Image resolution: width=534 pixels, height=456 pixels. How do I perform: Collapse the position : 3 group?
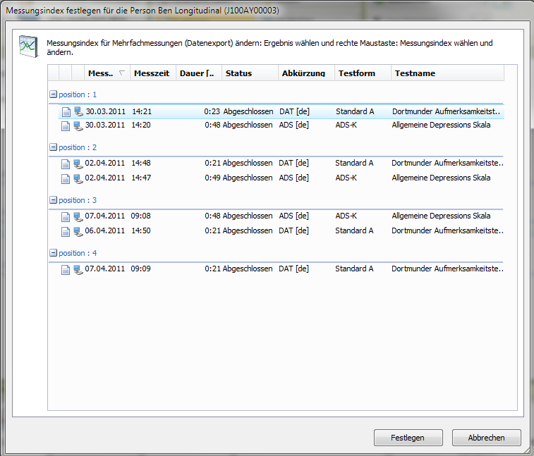coord(53,200)
